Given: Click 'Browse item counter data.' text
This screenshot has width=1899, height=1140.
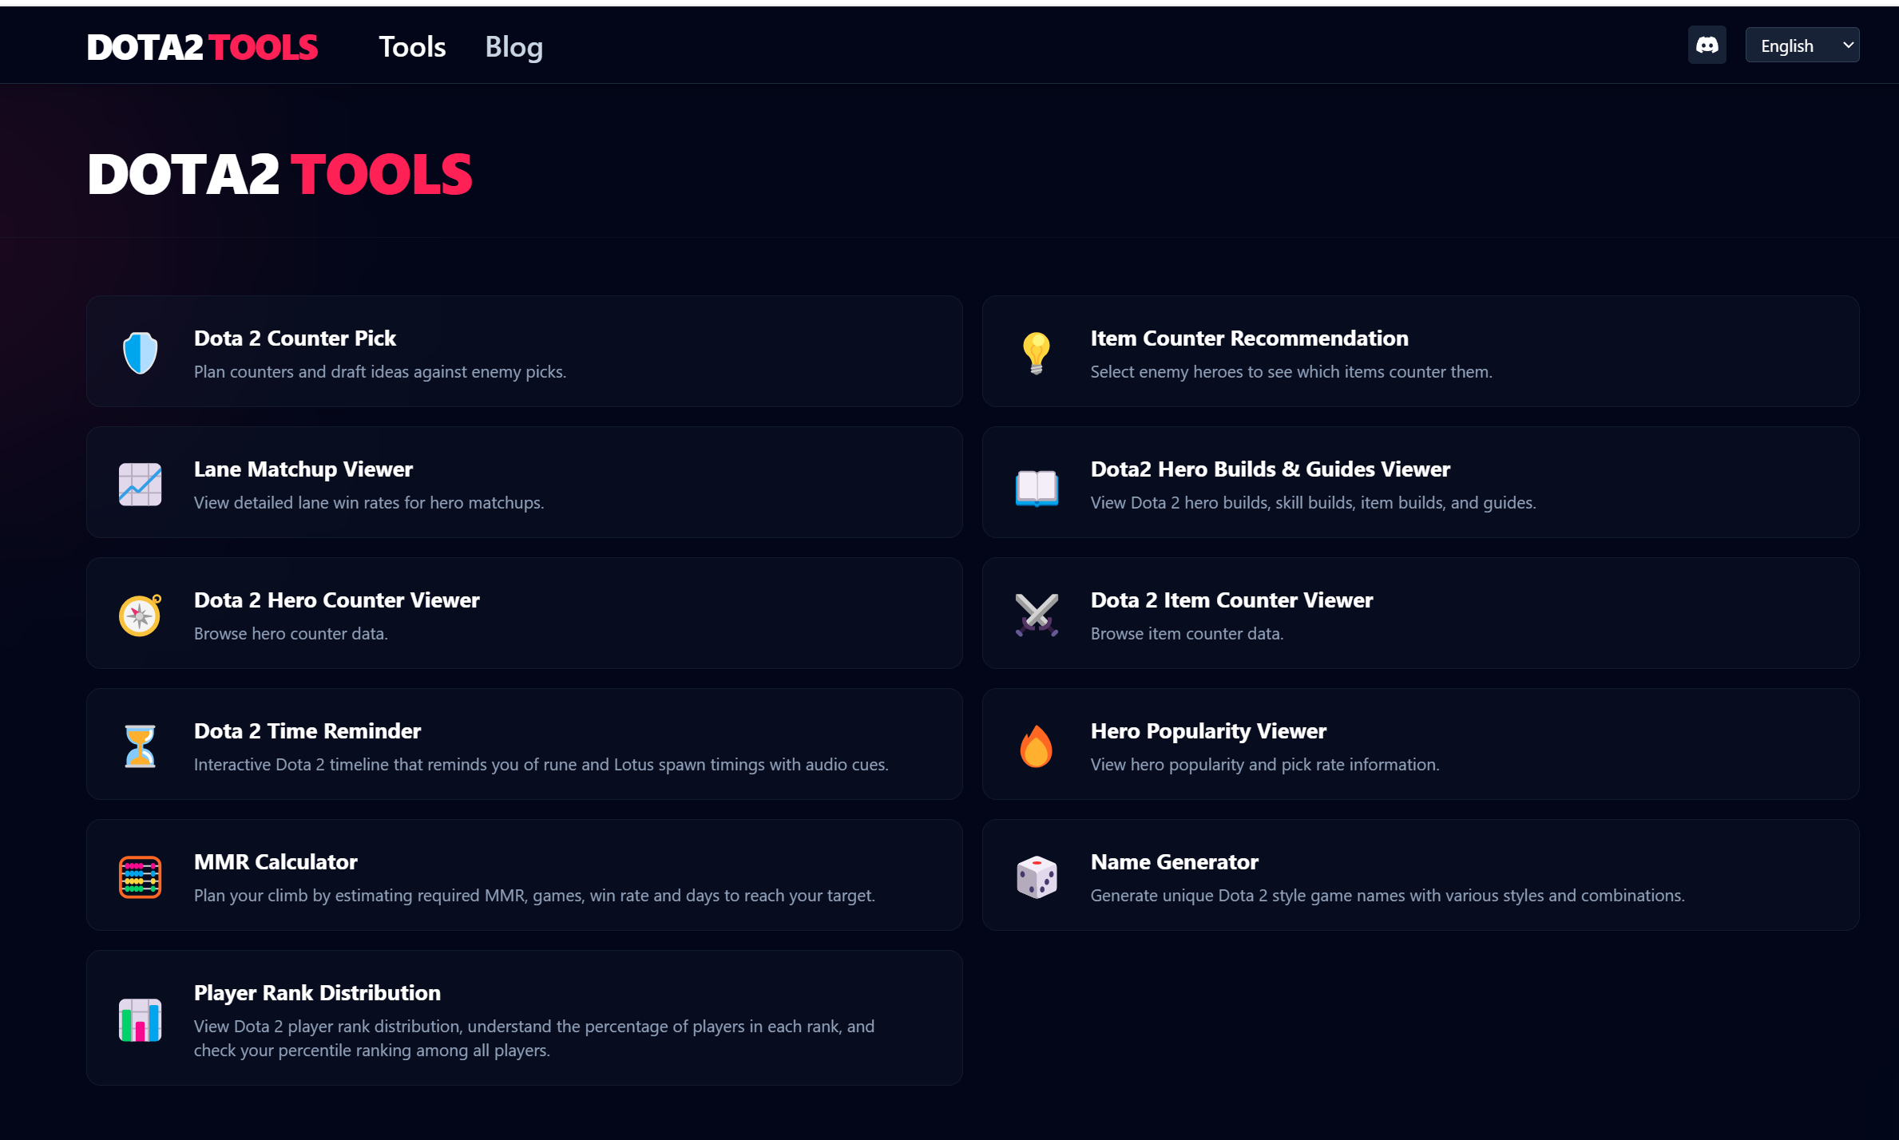Looking at the screenshot, I should [x=1187, y=634].
